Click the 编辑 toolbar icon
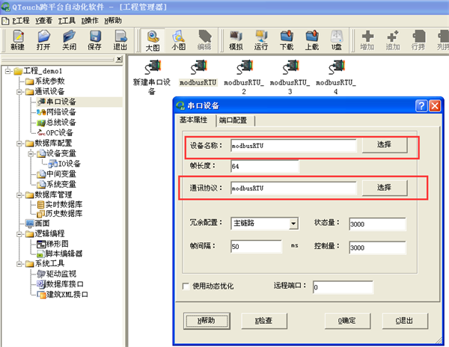449x347 pixels. tap(204, 40)
